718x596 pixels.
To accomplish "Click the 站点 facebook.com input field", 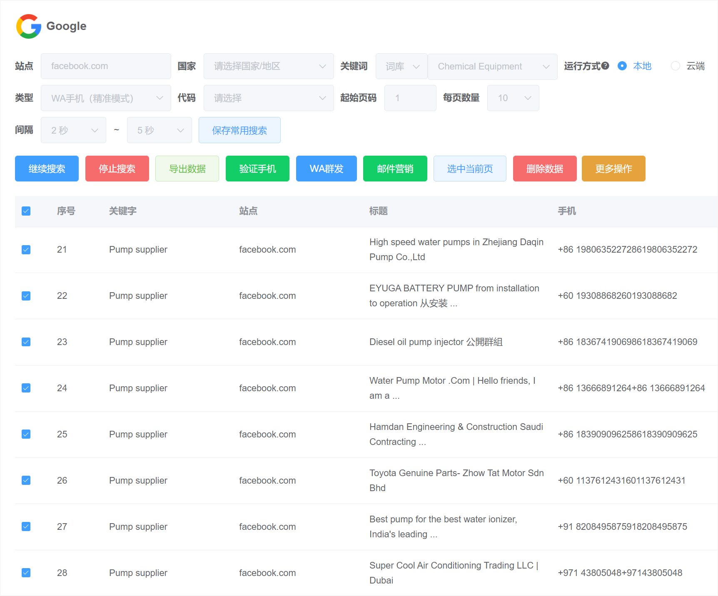I will point(106,66).
